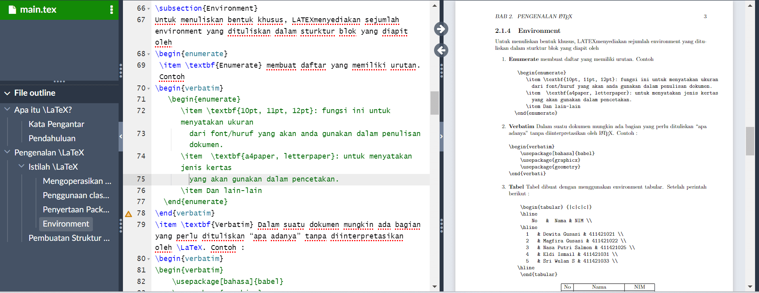
Task: Jump to Pendahuluan outline entry
Action: 52,138
